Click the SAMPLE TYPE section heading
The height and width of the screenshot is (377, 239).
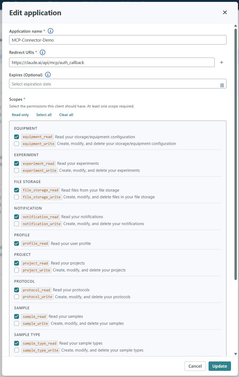[x=27, y=335]
